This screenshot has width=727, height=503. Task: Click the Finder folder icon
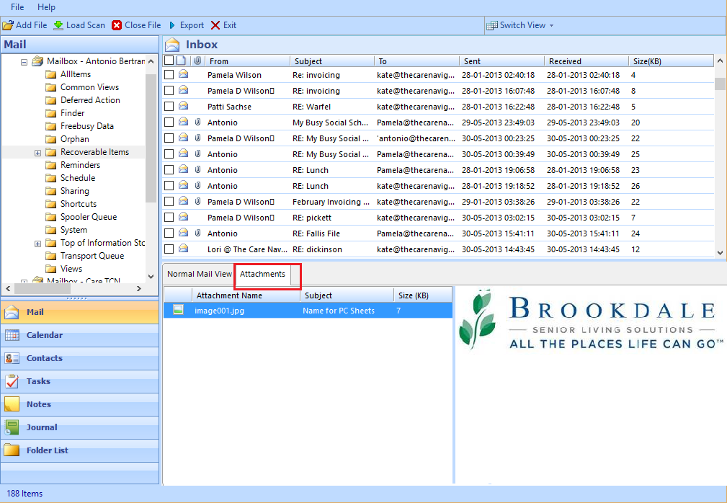[x=51, y=113]
